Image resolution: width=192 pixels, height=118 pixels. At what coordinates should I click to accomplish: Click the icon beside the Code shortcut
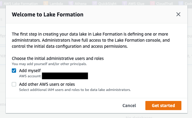tap(181, 4)
